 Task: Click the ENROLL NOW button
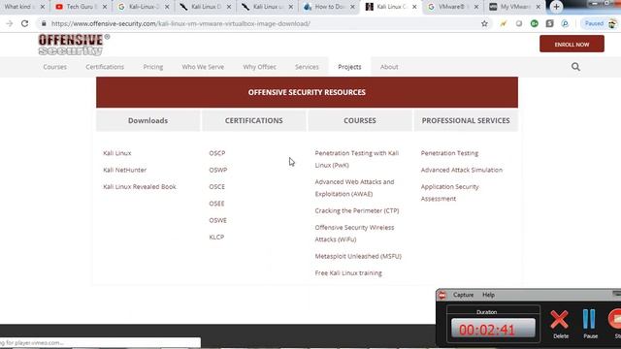point(572,44)
